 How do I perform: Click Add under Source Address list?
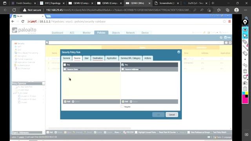coord(125,101)
